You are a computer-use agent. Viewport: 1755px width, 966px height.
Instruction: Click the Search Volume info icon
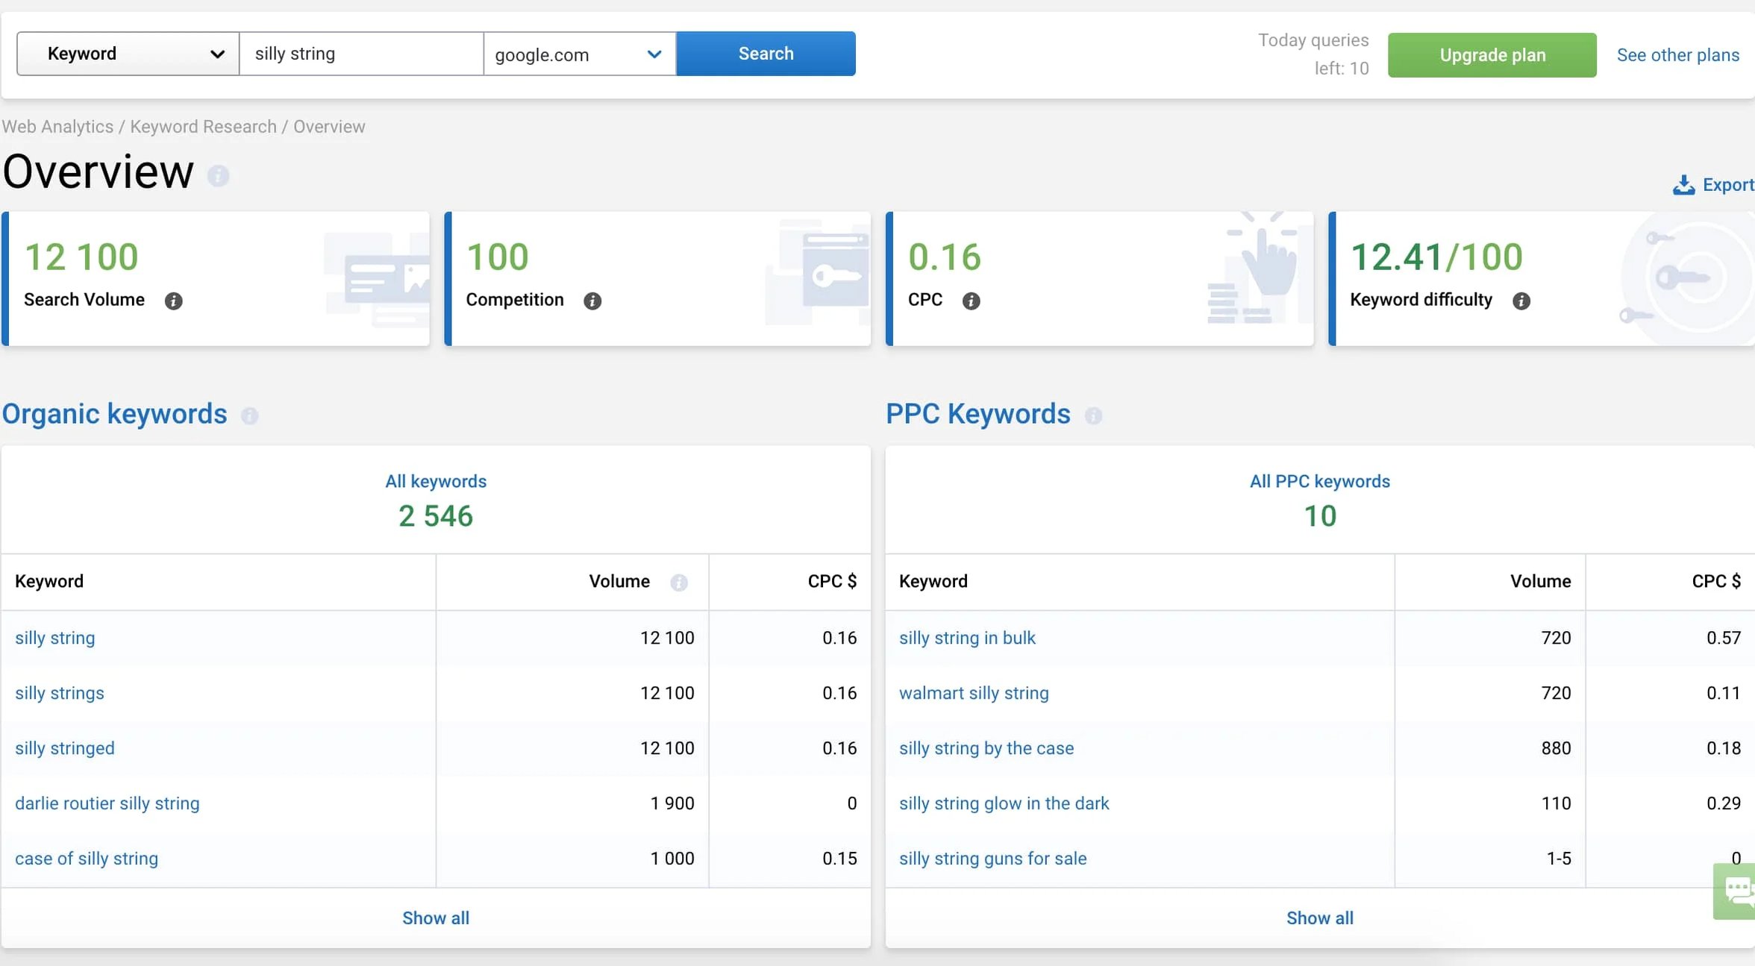[173, 301]
